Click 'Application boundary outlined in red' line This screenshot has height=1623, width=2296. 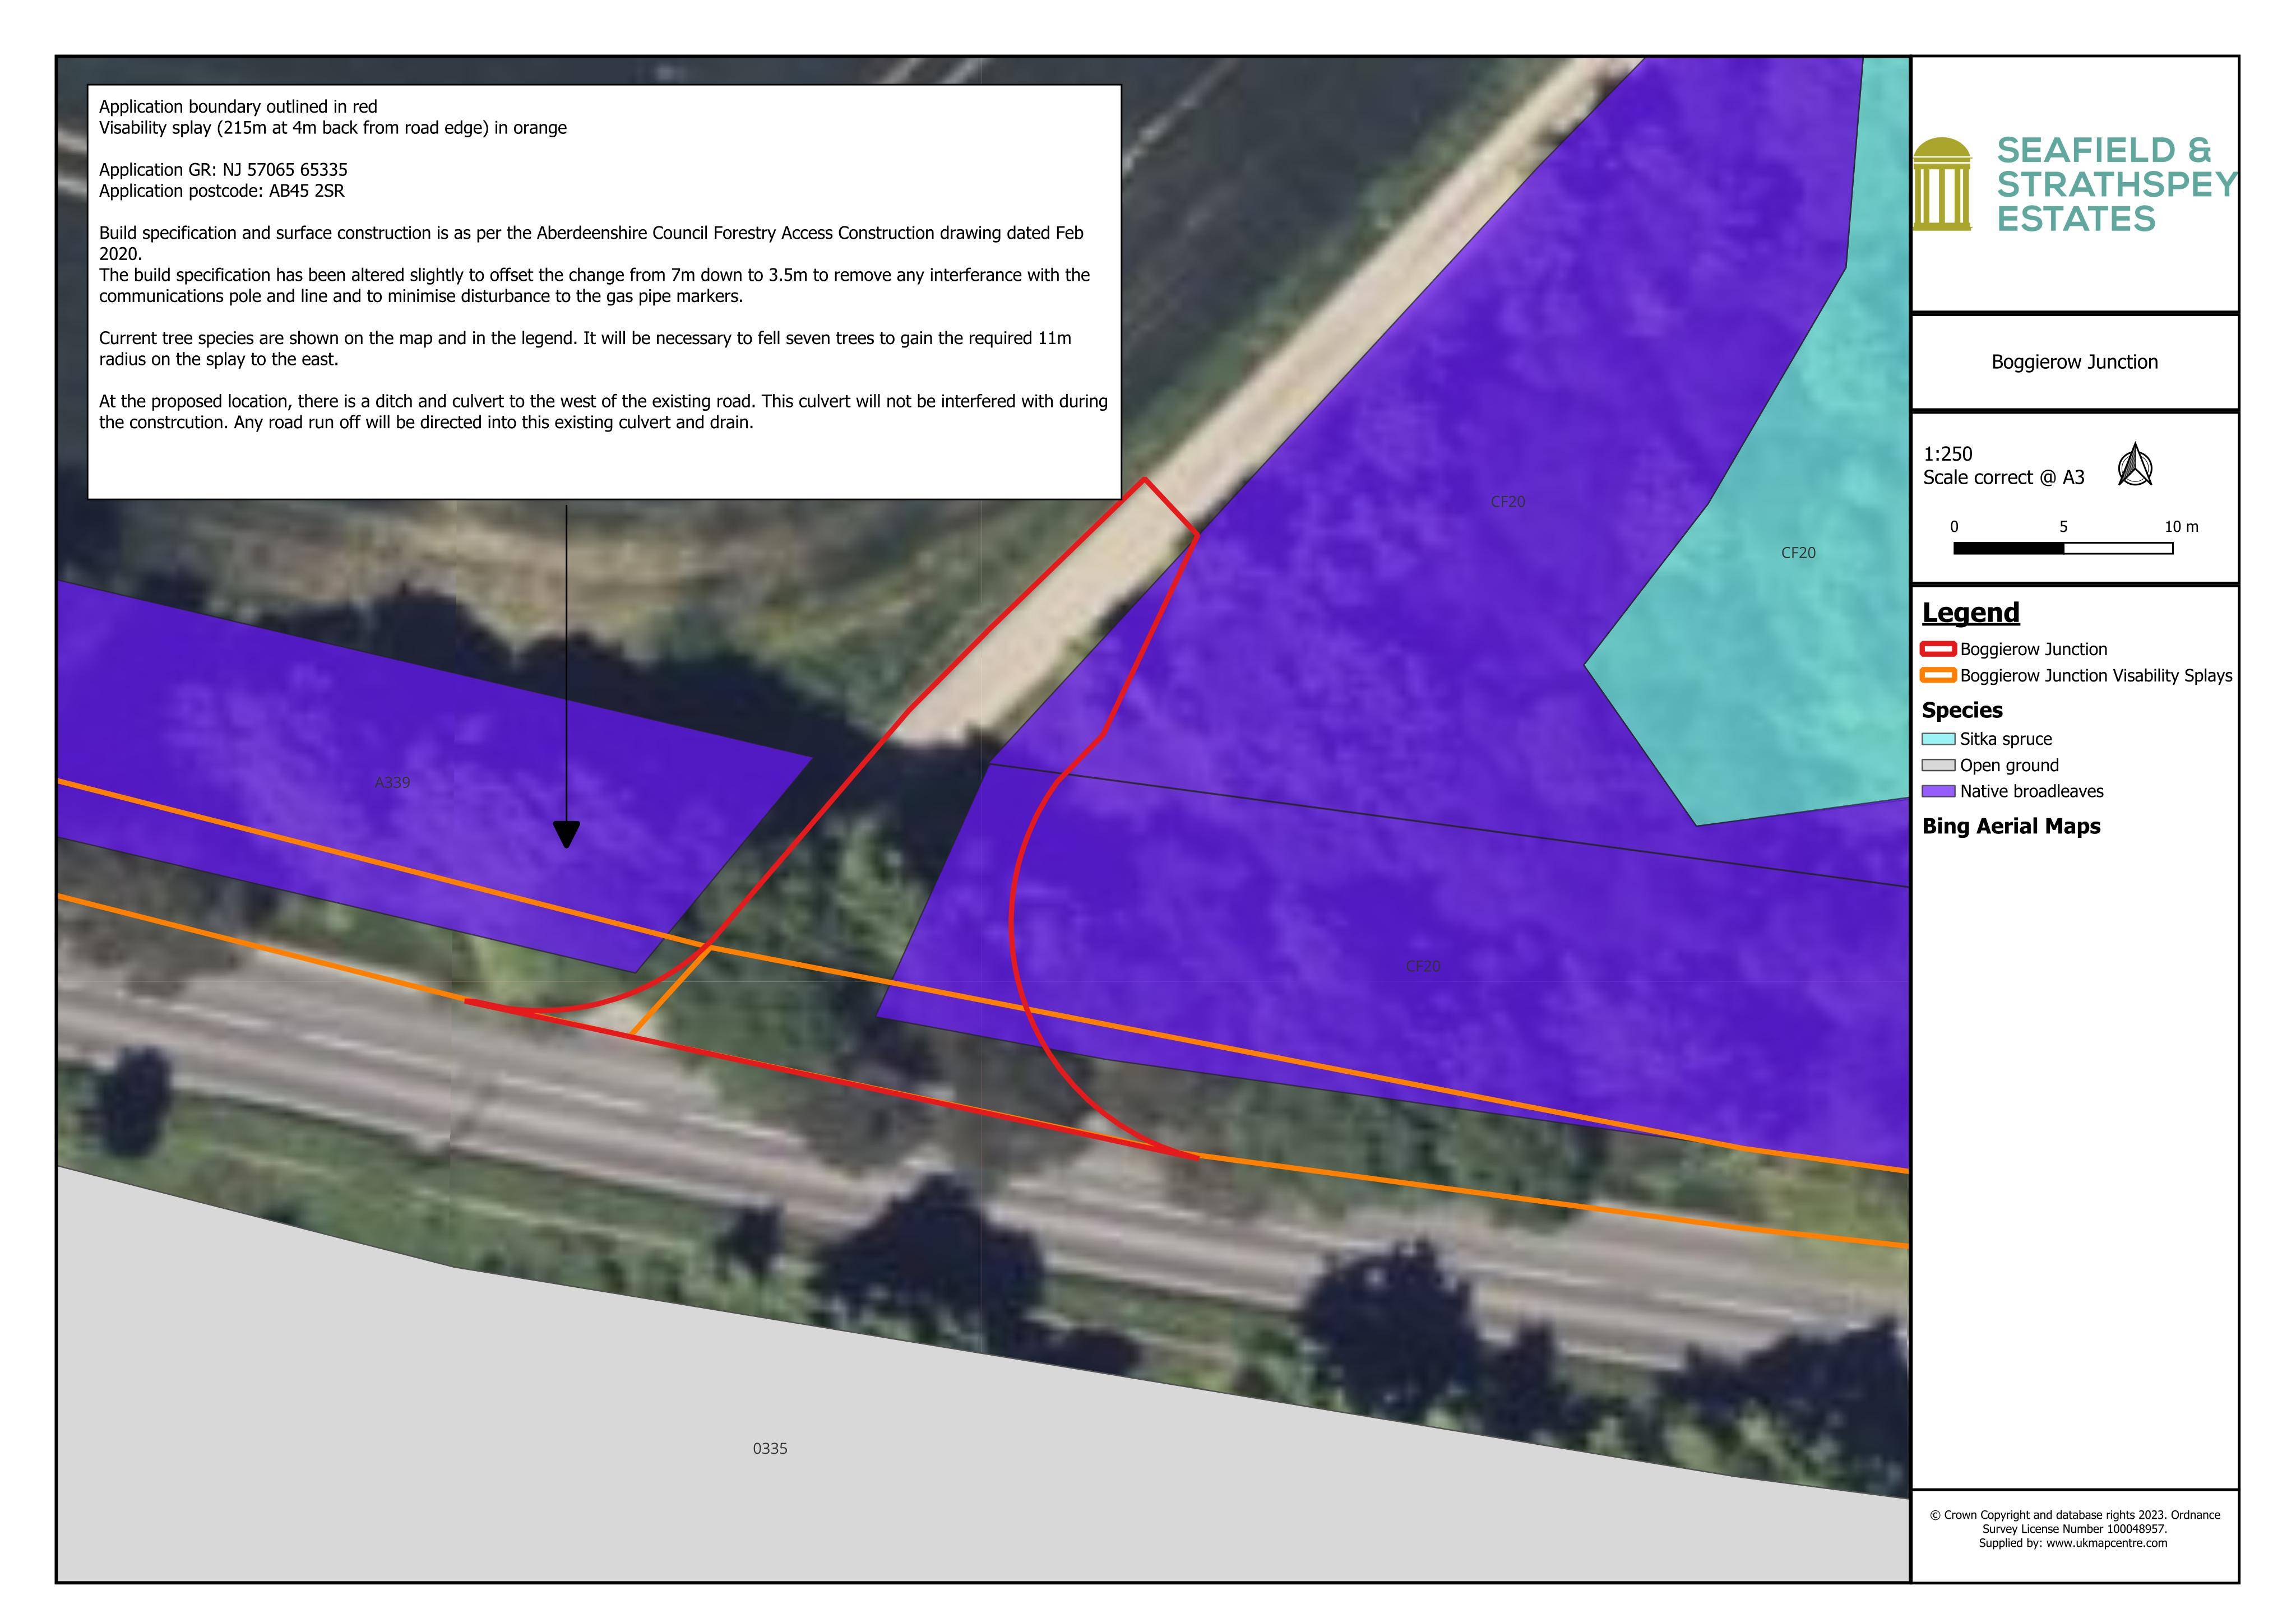click(x=238, y=107)
